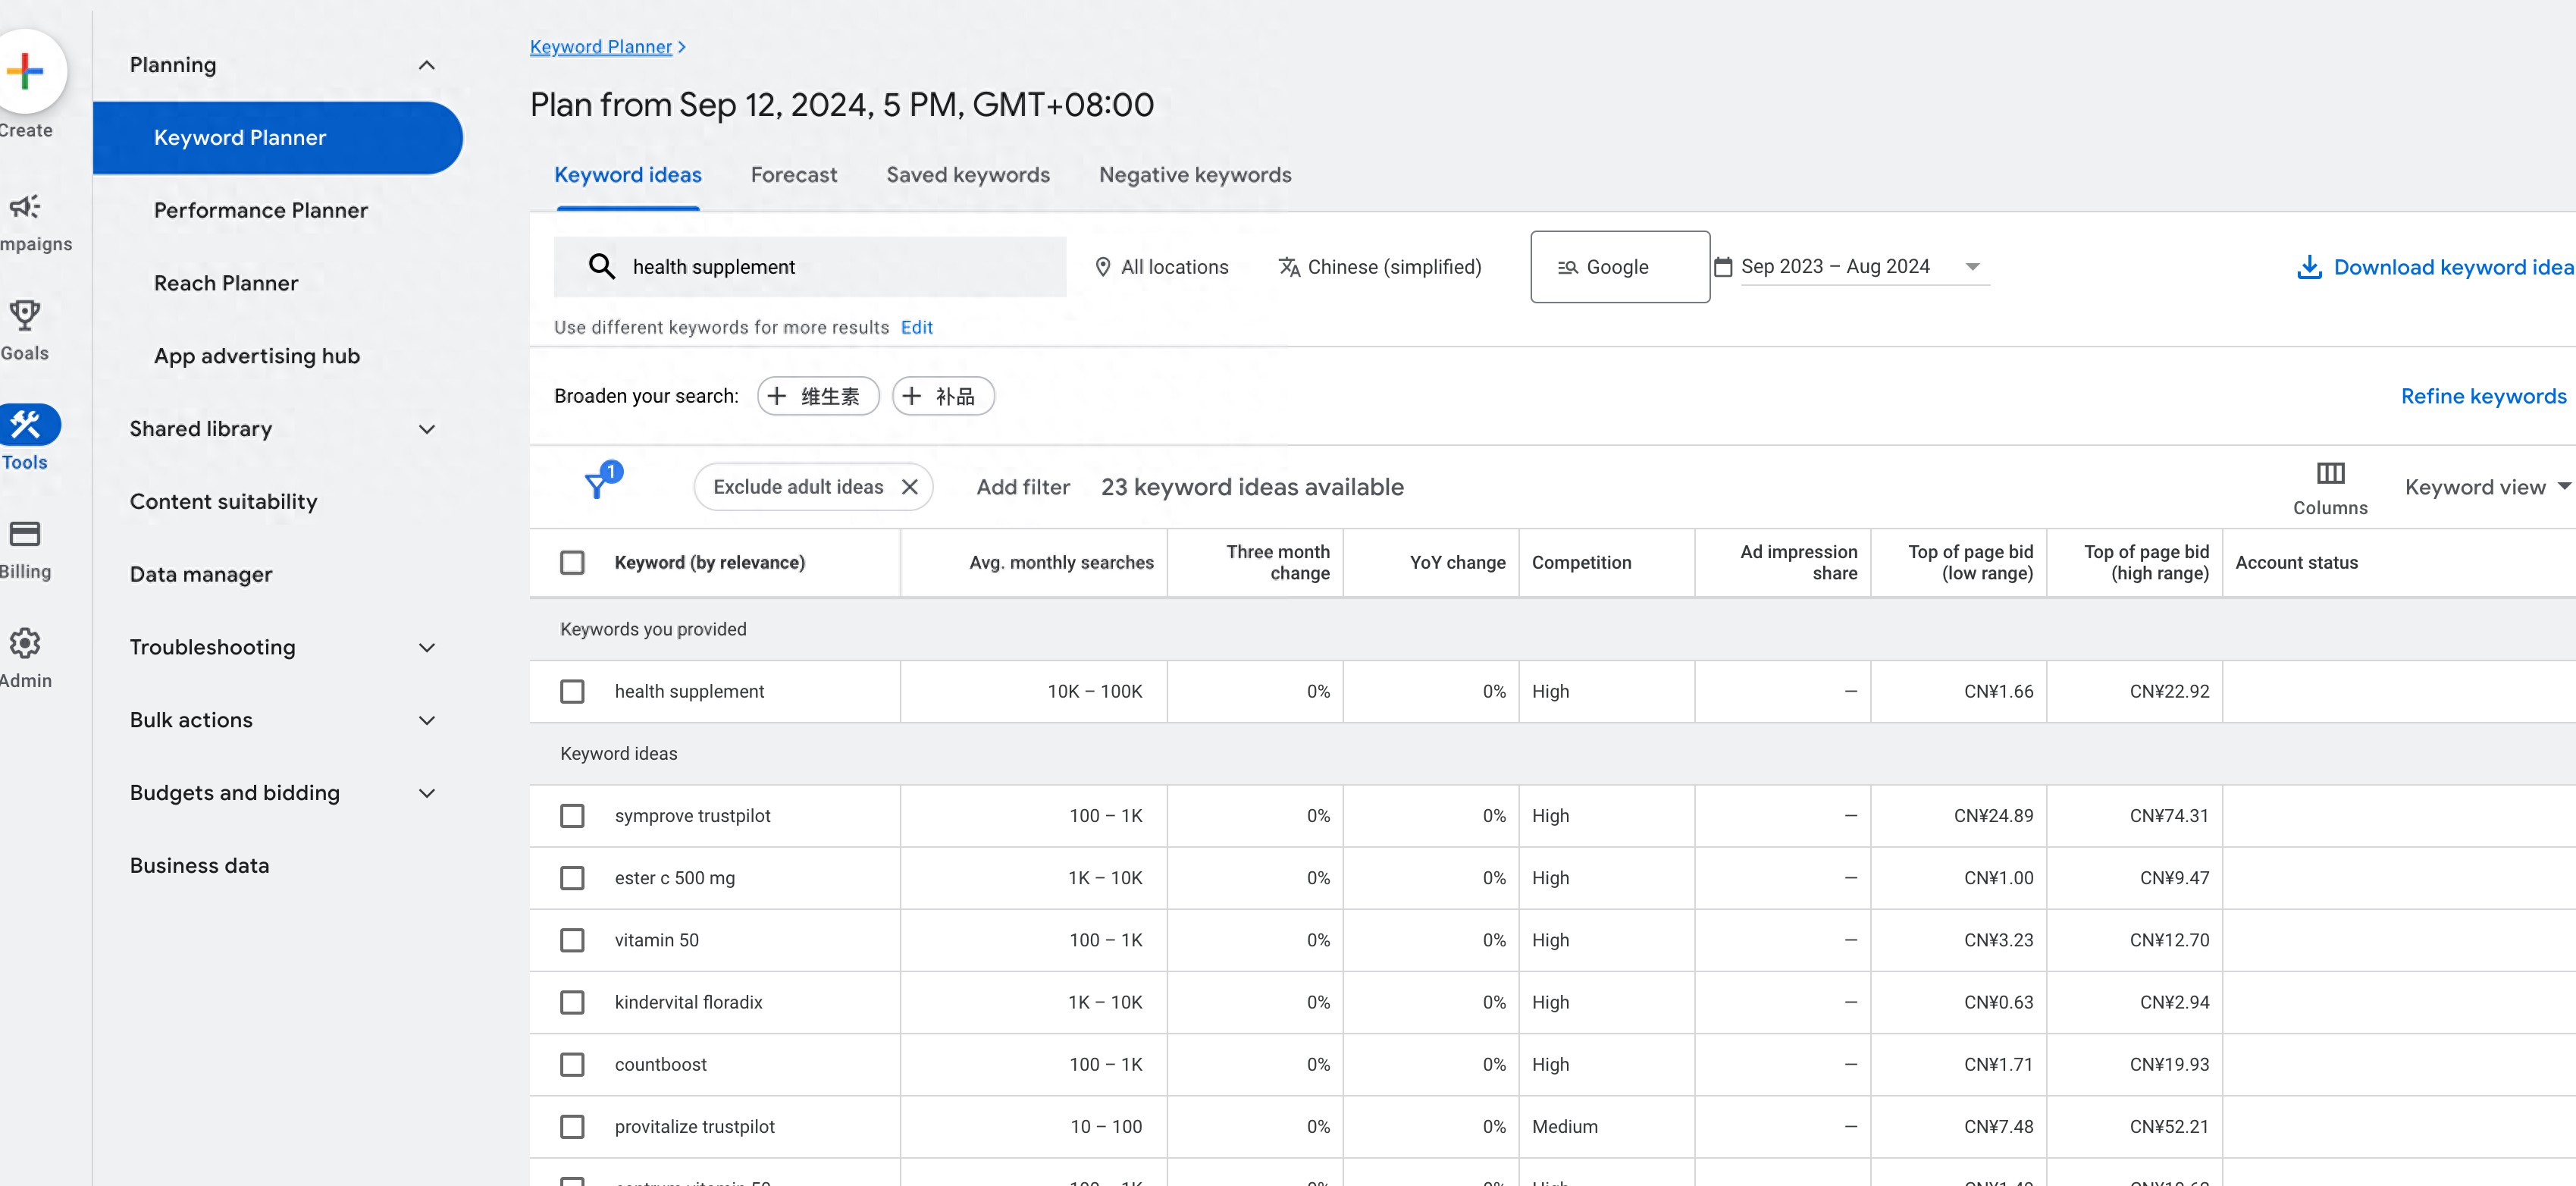Check the countboost row

coord(572,1065)
